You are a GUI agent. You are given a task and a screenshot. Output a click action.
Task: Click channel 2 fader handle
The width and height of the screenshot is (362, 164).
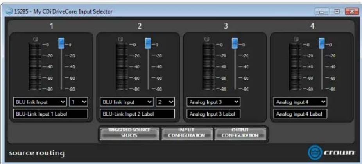[148, 43]
